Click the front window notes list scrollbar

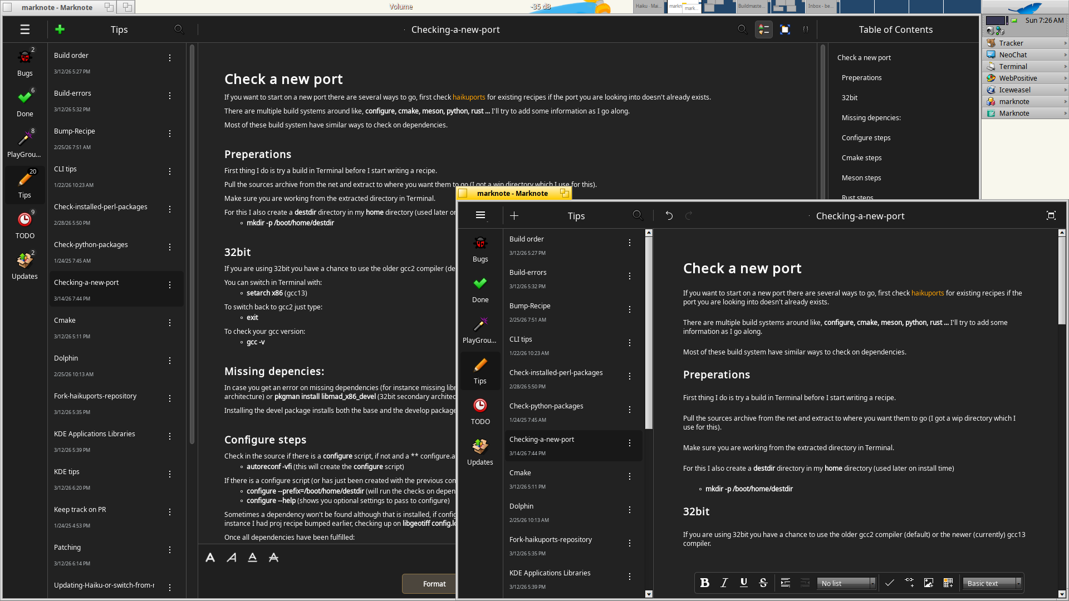click(649, 334)
